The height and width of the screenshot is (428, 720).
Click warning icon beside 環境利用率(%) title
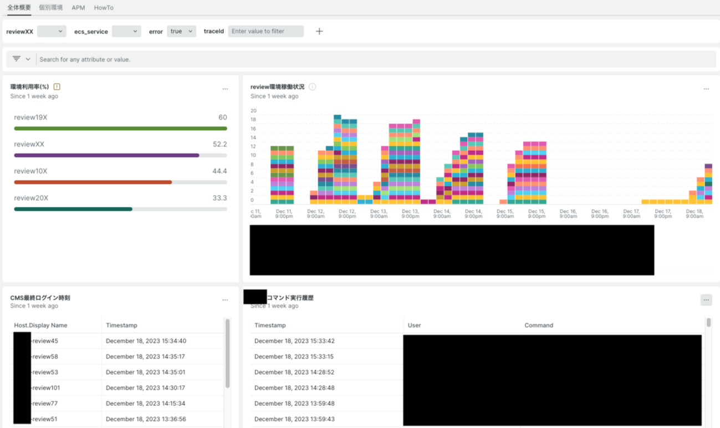point(57,87)
